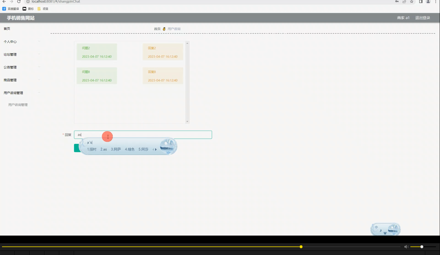440x255 pixels.
Task: Open the browser profile avatar icon
Action: pos(428,2)
